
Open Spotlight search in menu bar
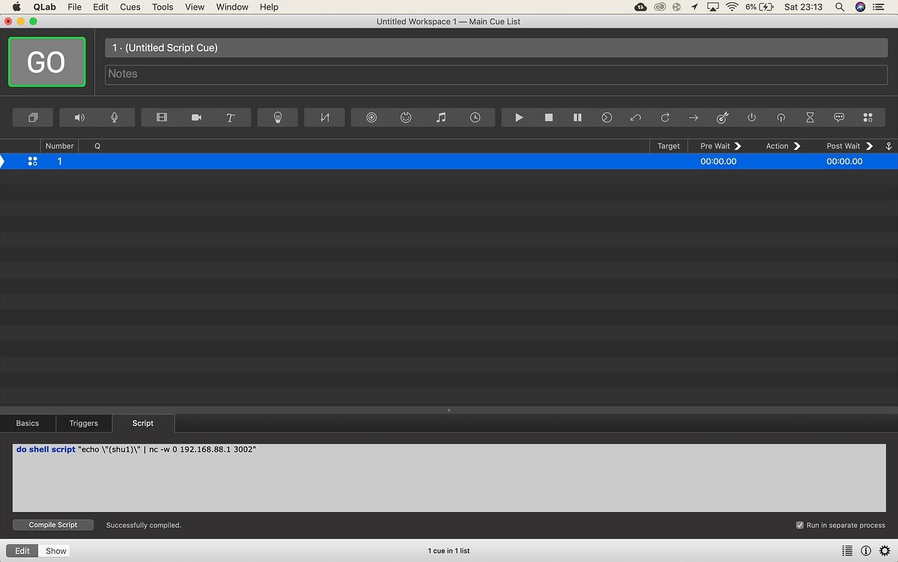[x=840, y=7]
